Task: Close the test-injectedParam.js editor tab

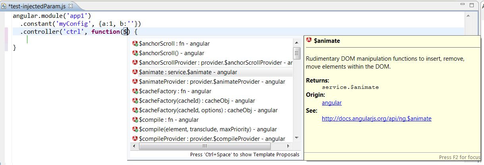Action: 70,6
